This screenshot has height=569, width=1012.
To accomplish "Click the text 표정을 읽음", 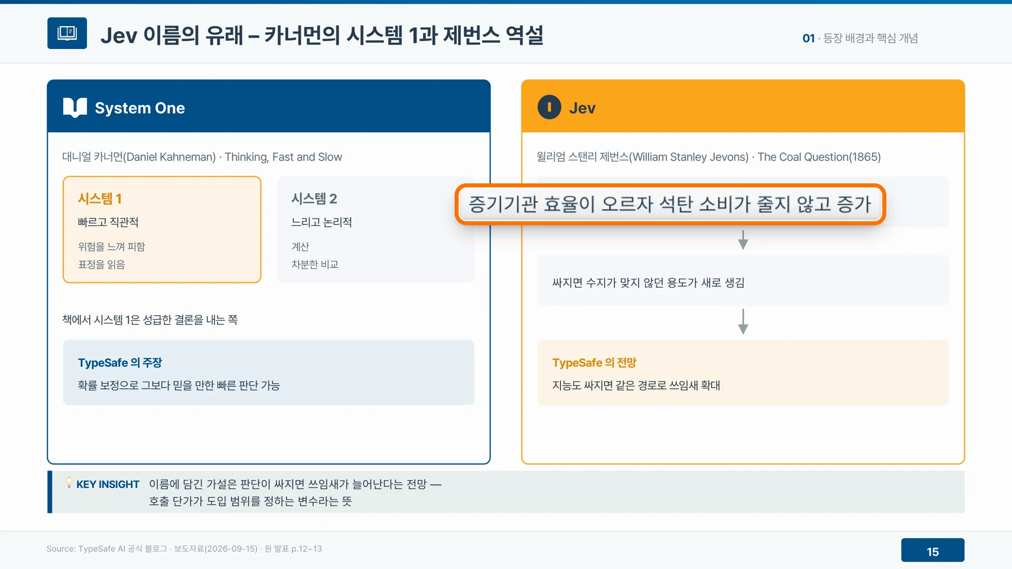I will (x=101, y=264).
